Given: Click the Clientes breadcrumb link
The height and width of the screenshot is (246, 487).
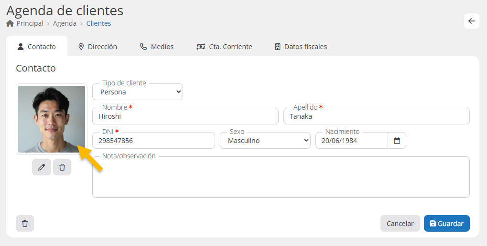Looking at the screenshot, I should [x=98, y=23].
